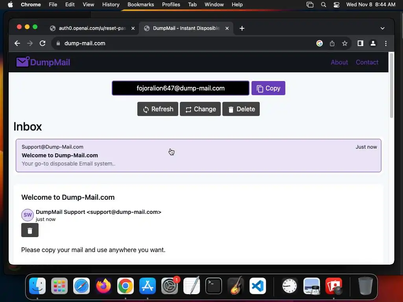The image size is (403, 302).
Task: Open the Trash from the dock
Action: tap(366, 286)
